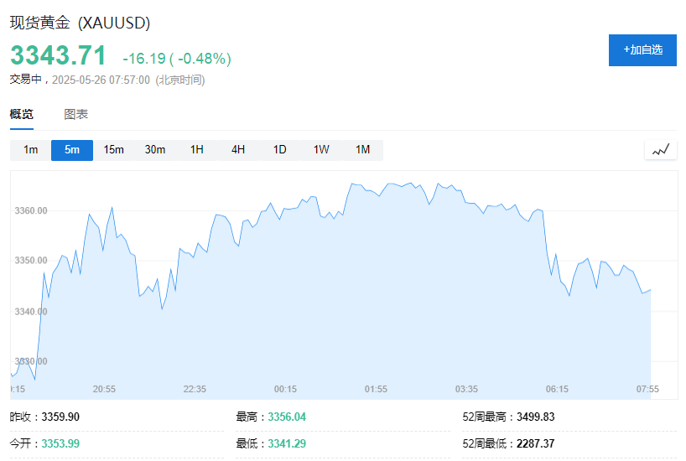Click the 现货黄金 (XAUUSD) title
686x461 pixels.
coord(81,23)
